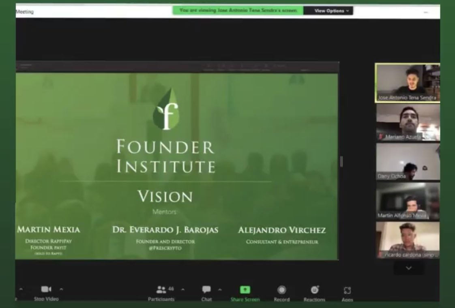Viewport: 455px width, 308px height.
Task: Open the Participants panel icon
Action: (161, 289)
